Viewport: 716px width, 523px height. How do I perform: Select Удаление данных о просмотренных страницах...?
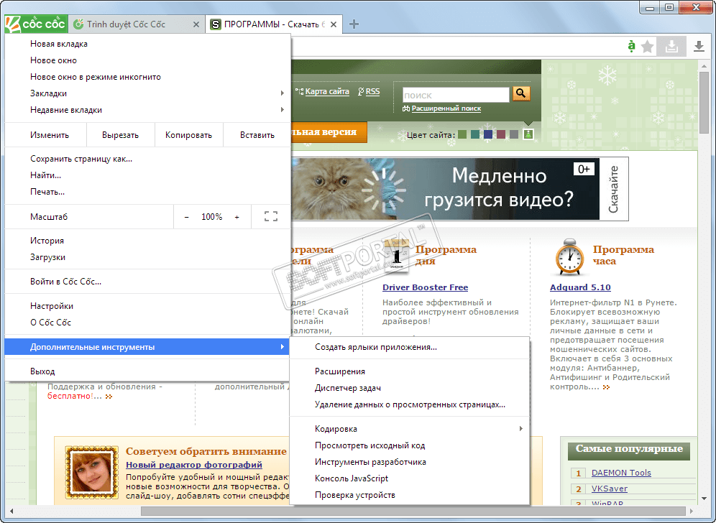(410, 404)
